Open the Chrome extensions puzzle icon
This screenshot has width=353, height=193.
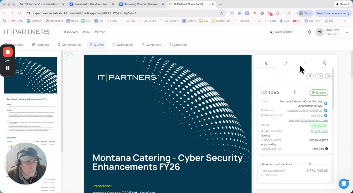[277, 13]
